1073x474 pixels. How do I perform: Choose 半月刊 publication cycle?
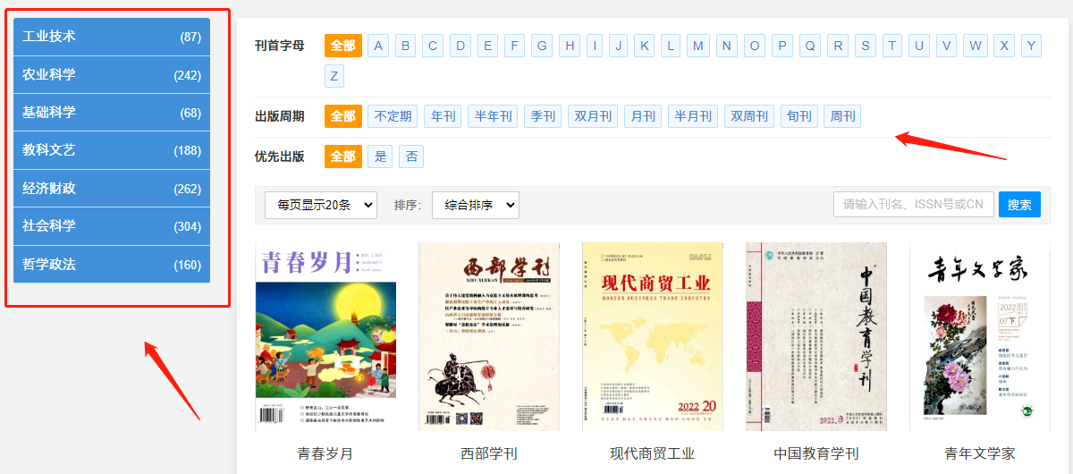(x=694, y=116)
